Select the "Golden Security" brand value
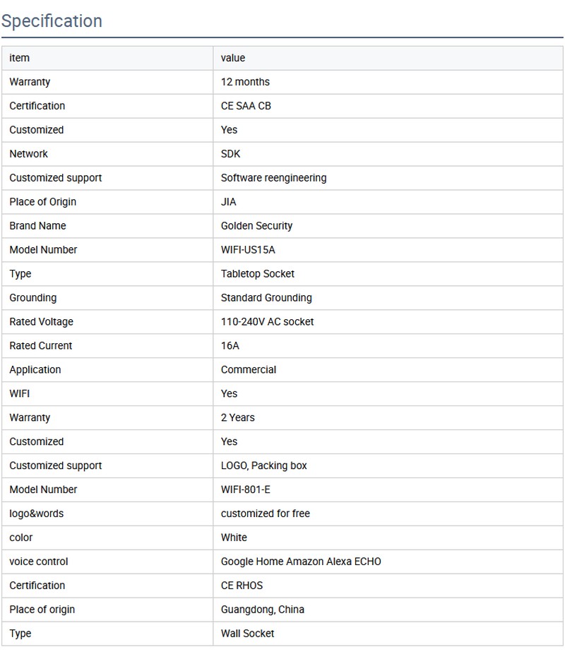Viewport: 565px width, 652px height. pyautogui.click(x=256, y=226)
